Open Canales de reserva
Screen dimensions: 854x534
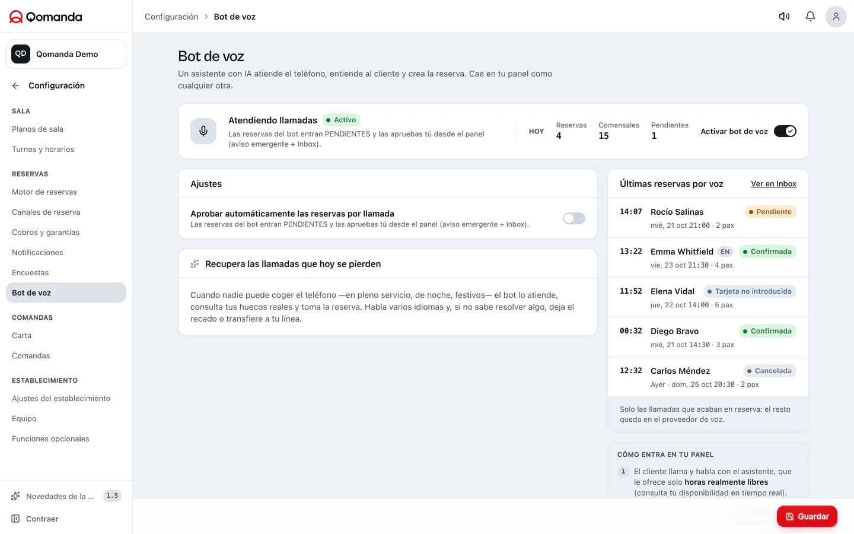click(66, 212)
